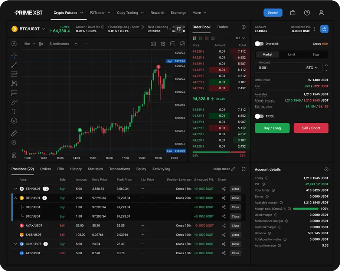Open the wallet icon in header
Screen dimensions: 340x271
pos(292,13)
